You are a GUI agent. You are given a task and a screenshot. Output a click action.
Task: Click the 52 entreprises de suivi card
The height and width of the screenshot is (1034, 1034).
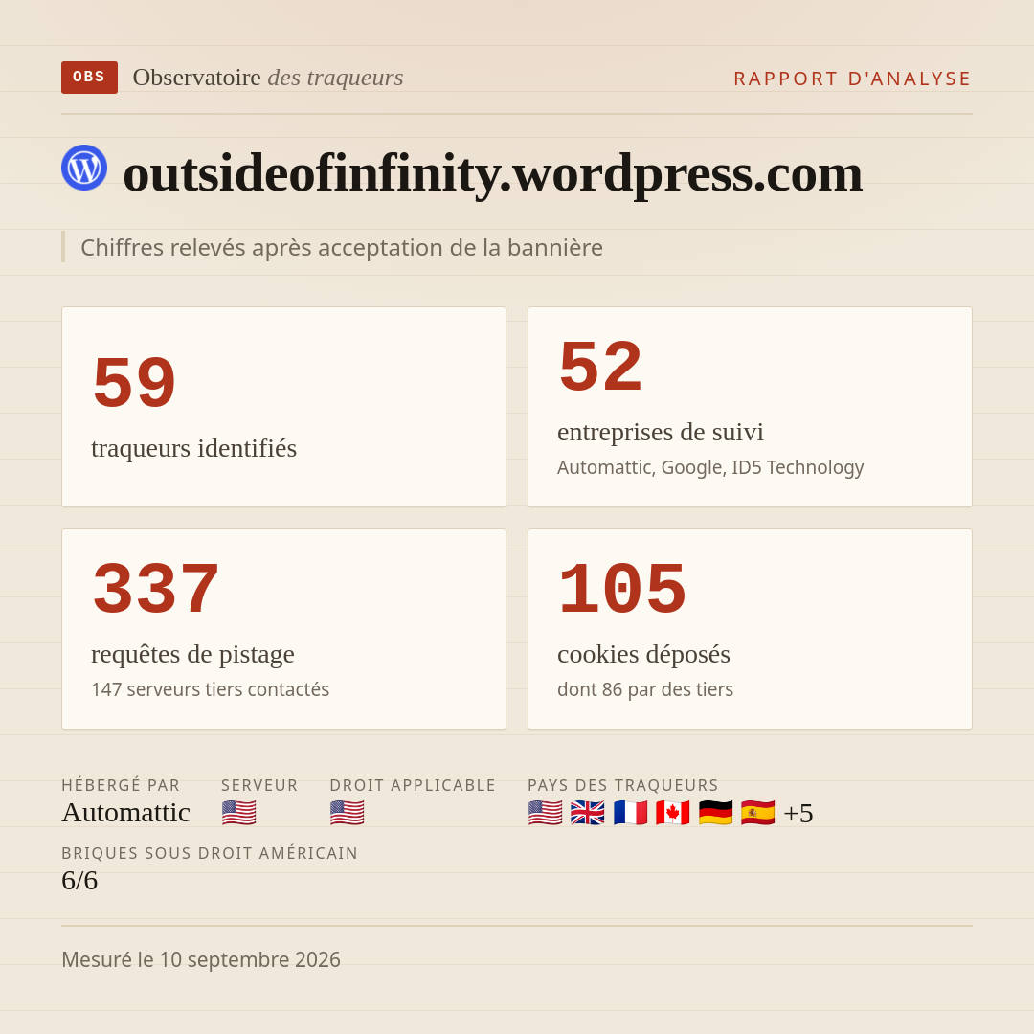[x=750, y=407]
